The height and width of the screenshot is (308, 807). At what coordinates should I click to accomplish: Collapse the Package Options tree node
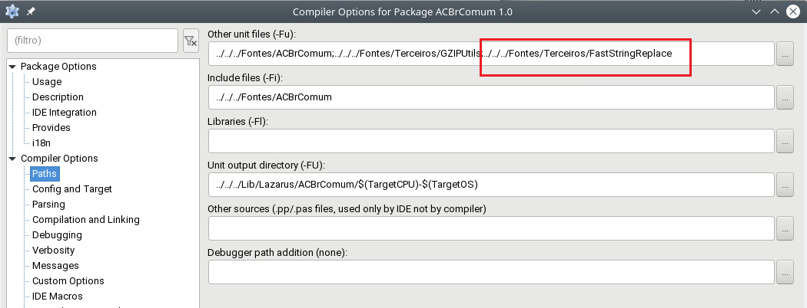point(12,67)
